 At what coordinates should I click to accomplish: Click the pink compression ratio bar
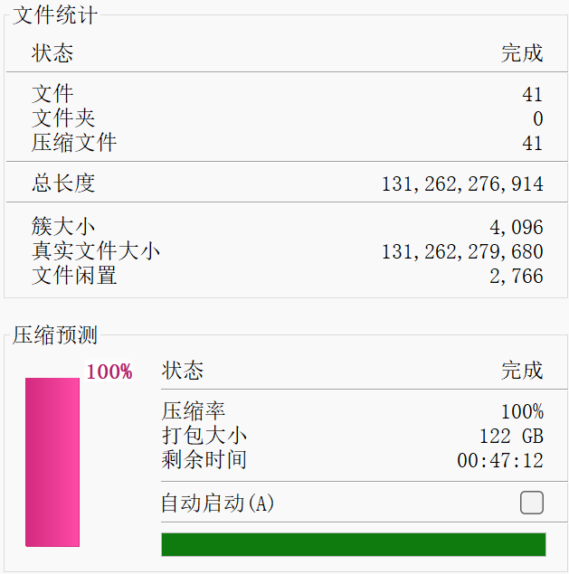tap(52, 462)
